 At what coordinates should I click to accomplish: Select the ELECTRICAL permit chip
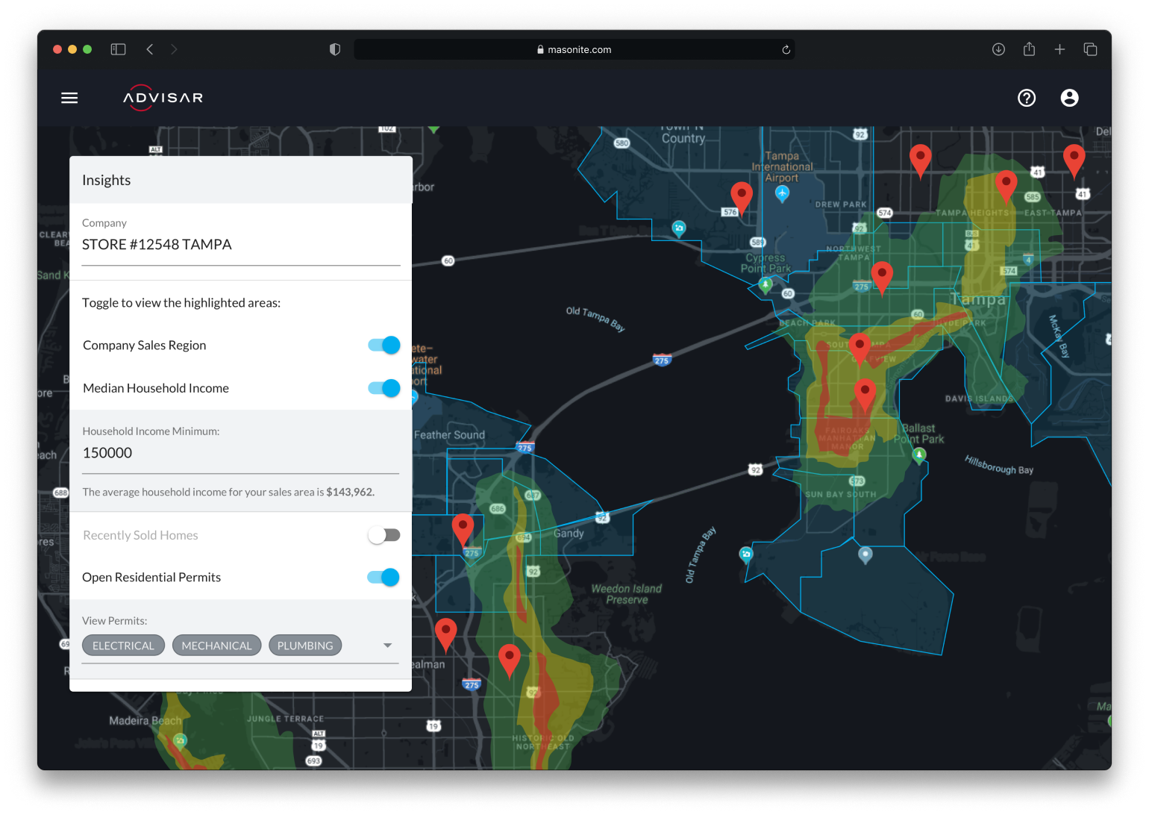123,646
